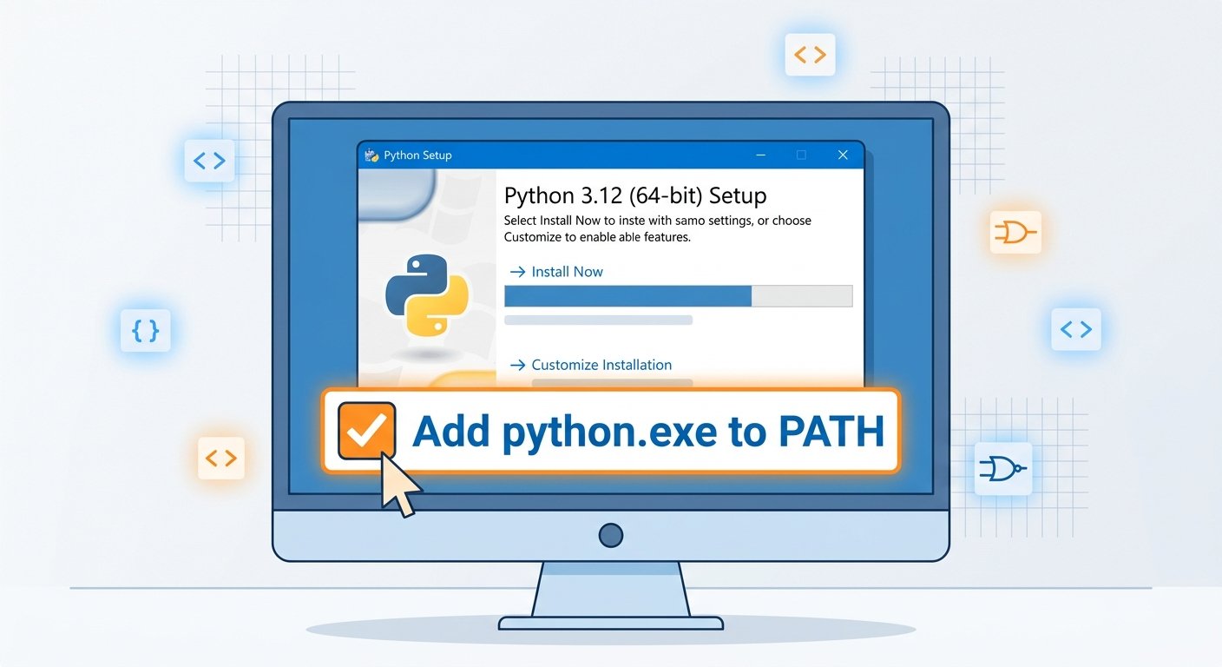This screenshot has width=1222, height=667.
Task: Close the Python Setup window
Action: pyautogui.click(x=843, y=155)
